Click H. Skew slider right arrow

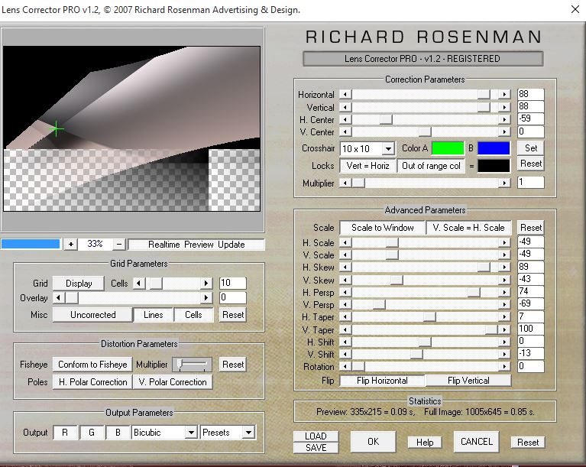pyautogui.click(x=504, y=267)
